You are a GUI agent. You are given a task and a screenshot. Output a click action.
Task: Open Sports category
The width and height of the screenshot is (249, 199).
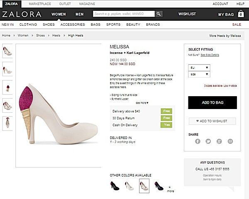tap(113, 24)
